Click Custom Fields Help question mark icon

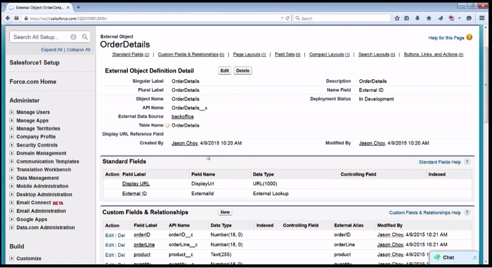coord(467,212)
